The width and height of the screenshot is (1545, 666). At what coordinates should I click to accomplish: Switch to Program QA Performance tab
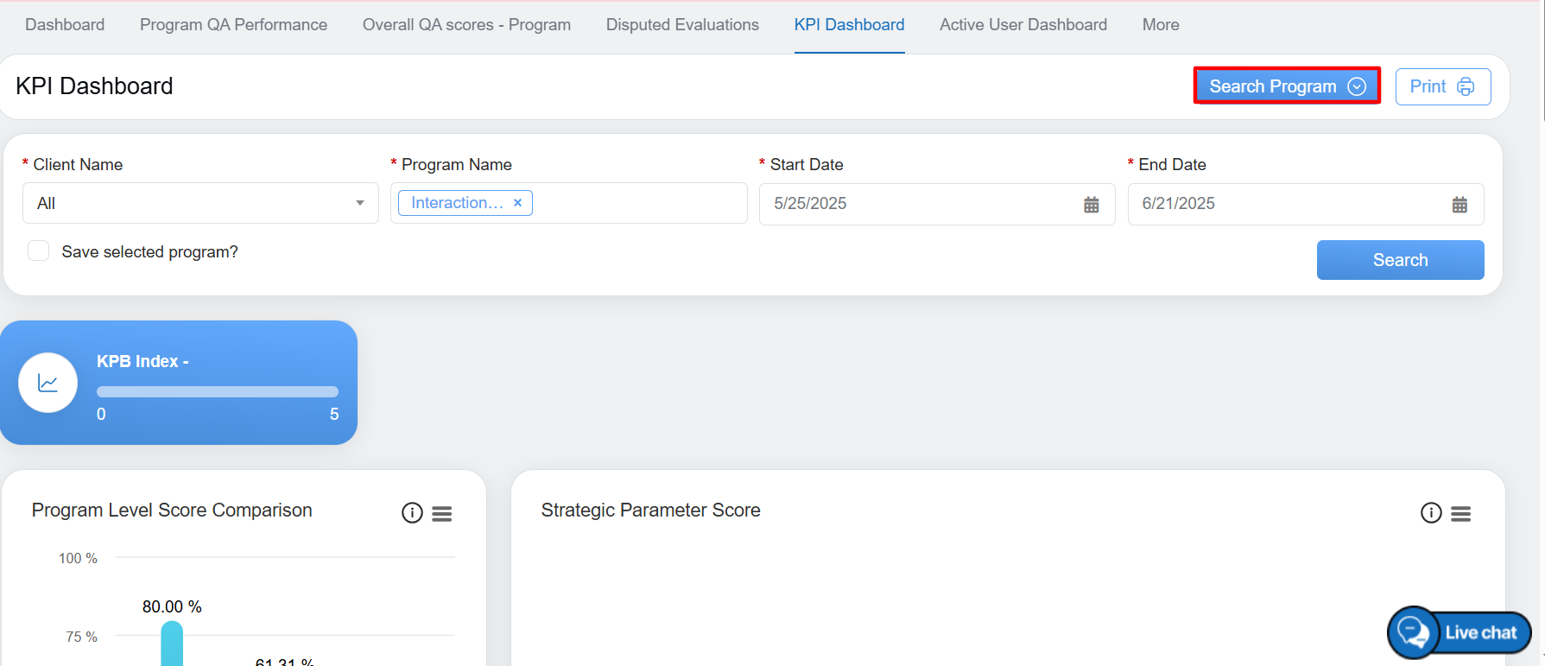coord(233,25)
